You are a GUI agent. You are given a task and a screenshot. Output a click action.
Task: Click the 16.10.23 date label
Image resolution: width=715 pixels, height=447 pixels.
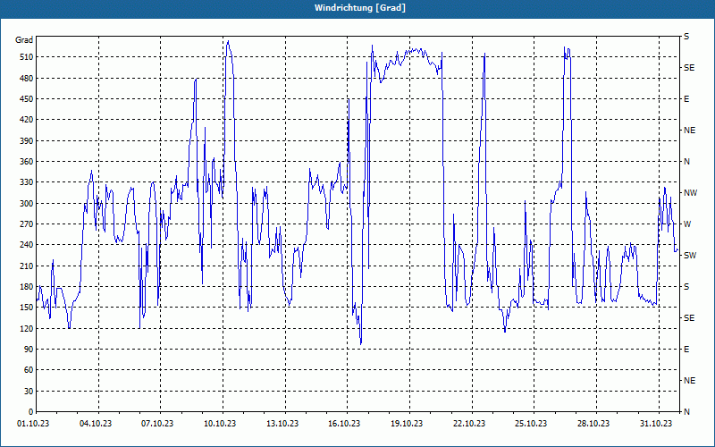(344, 424)
